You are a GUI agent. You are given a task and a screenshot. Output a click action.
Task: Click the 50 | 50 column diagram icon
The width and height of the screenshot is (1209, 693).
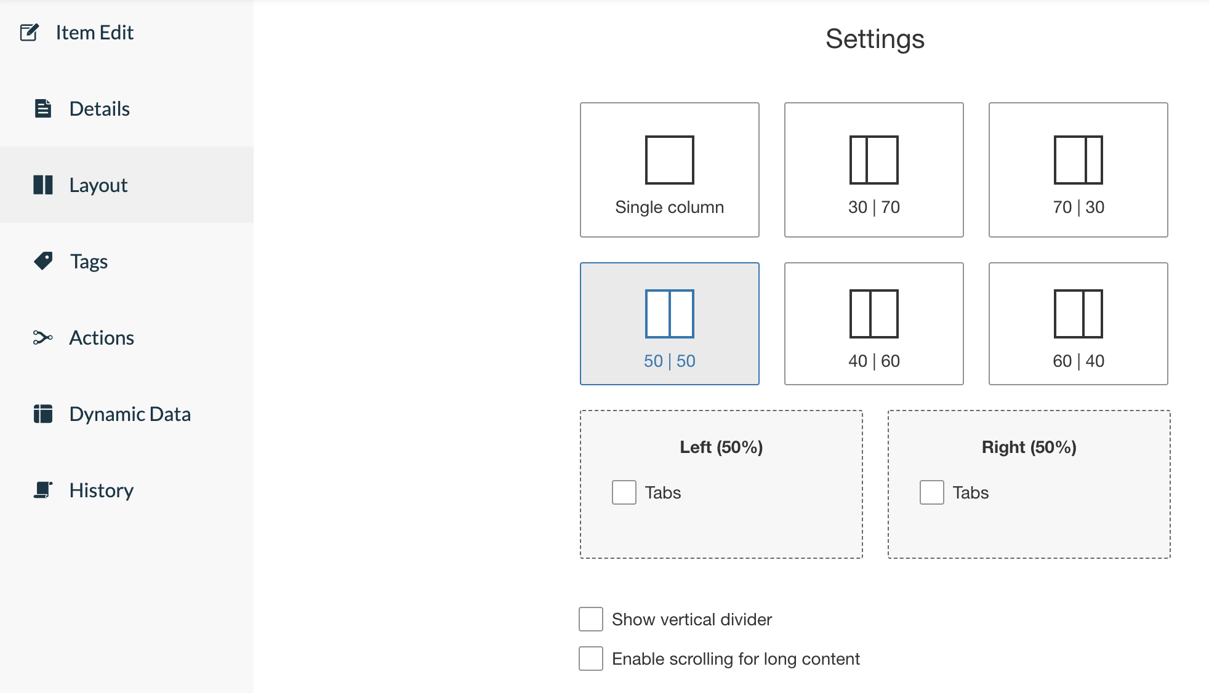[x=669, y=314]
